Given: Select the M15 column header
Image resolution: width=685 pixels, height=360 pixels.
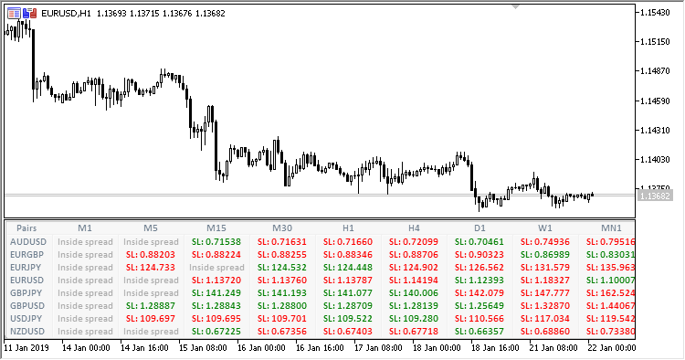Looking at the screenshot, I should pyautogui.click(x=216, y=228).
